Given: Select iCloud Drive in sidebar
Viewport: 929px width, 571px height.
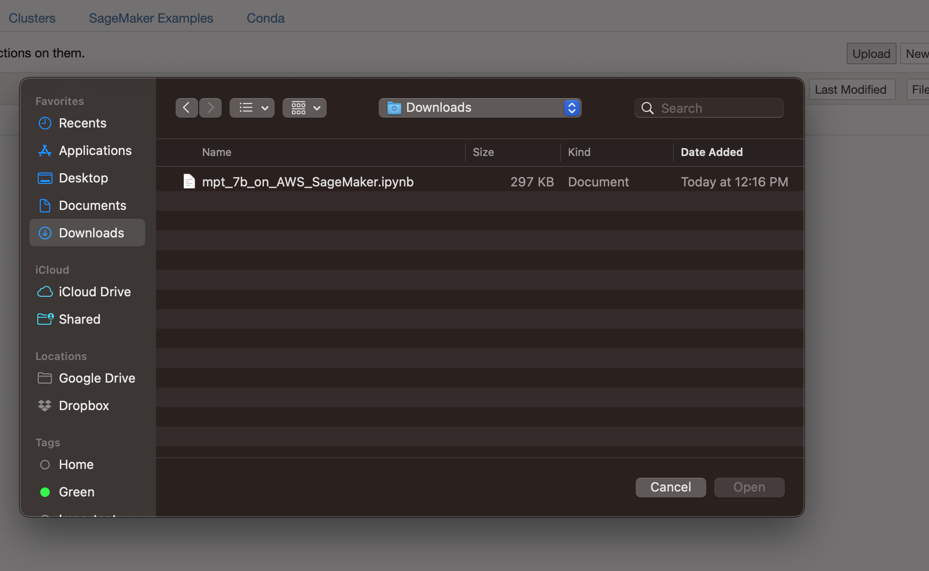Looking at the screenshot, I should click(x=94, y=292).
